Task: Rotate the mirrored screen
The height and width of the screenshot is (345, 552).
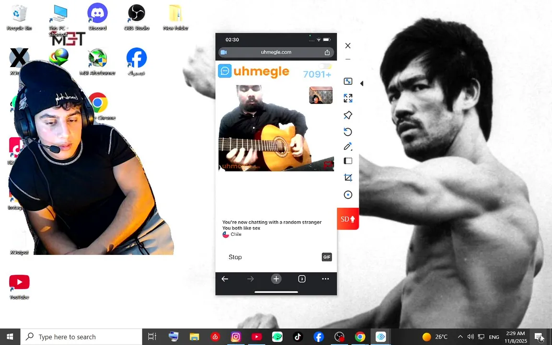Action: coord(348,132)
